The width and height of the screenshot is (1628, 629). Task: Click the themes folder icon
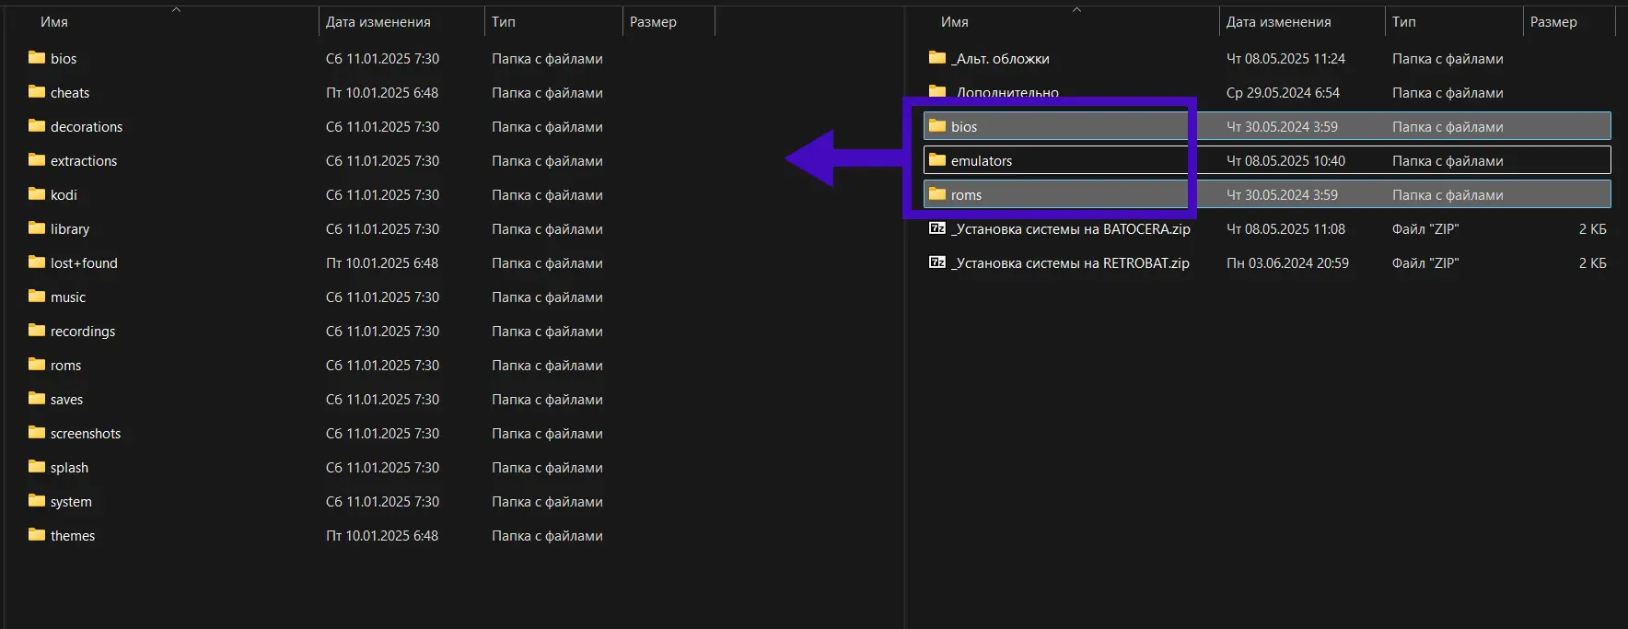[37, 535]
